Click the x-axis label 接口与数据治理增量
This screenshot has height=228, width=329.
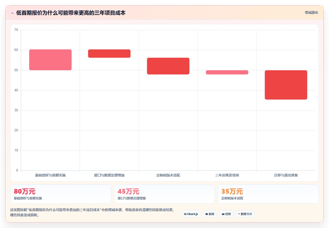pos(109,175)
